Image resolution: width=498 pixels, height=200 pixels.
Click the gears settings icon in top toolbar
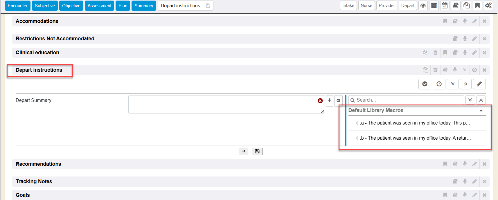488,6
